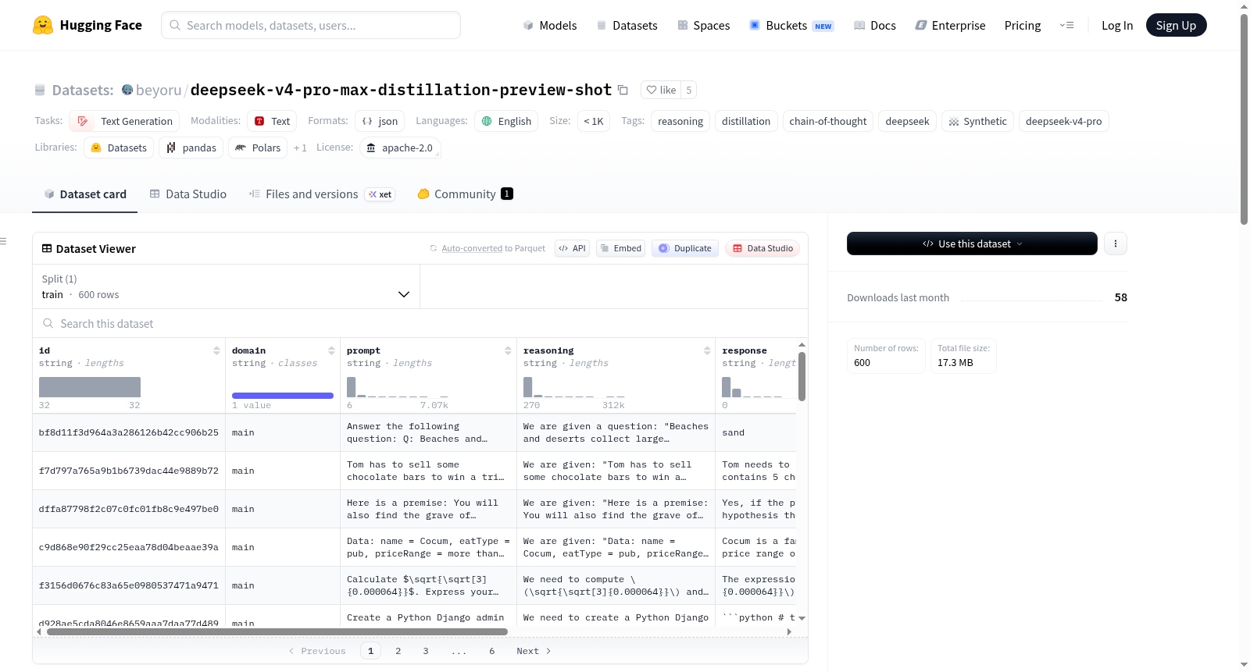Viewport: 1250px width, 672px height.
Task: Sort the id column
Action: pyautogui.click(x=216, y=350)
